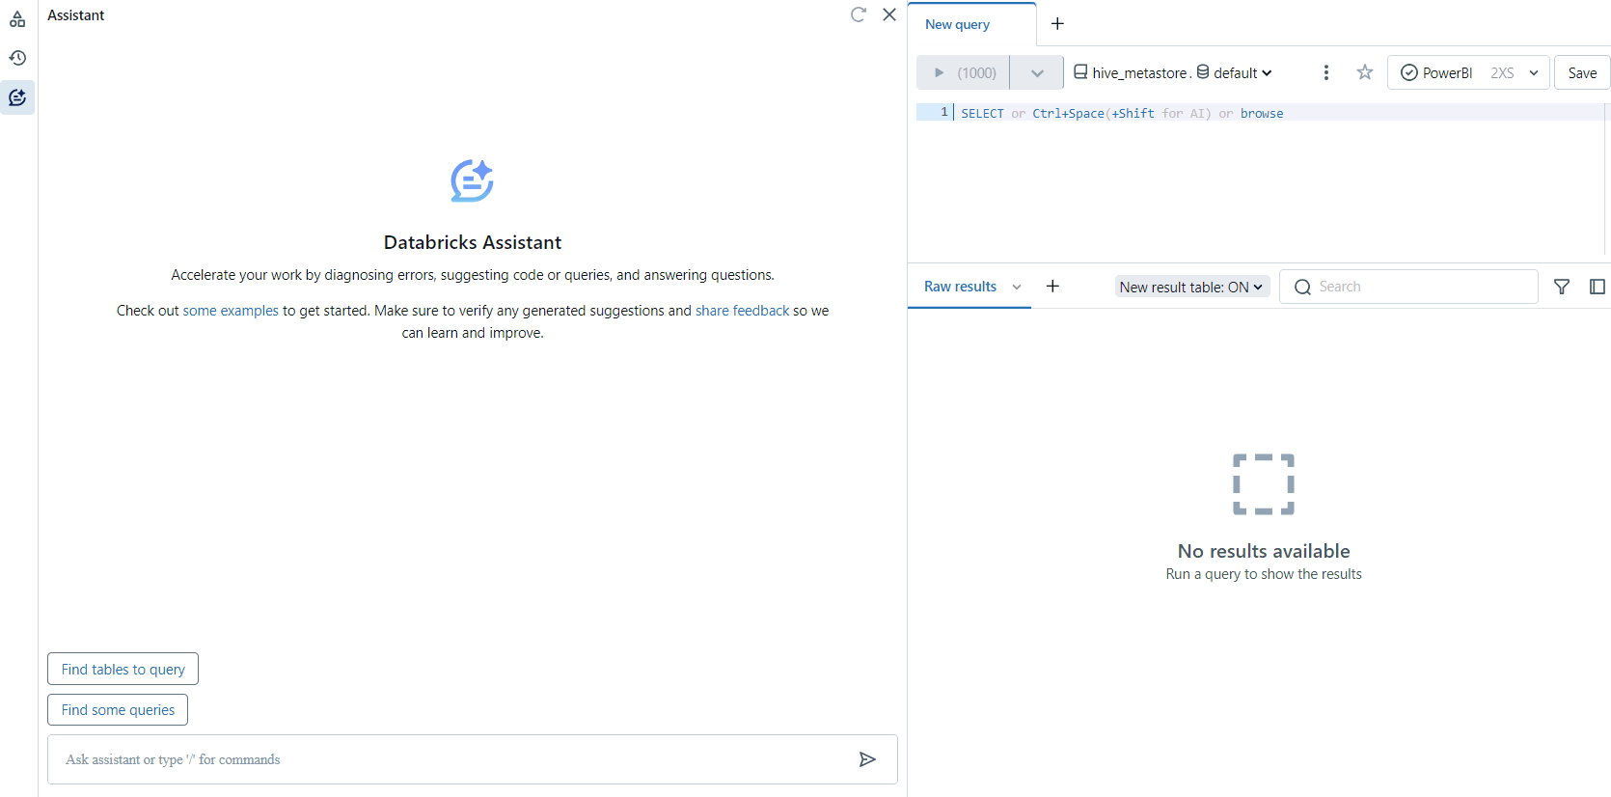Close the Assistant panel
The width and height of the screenshot is (1611, 797).
pyautogui.click(x=889, y=14)
